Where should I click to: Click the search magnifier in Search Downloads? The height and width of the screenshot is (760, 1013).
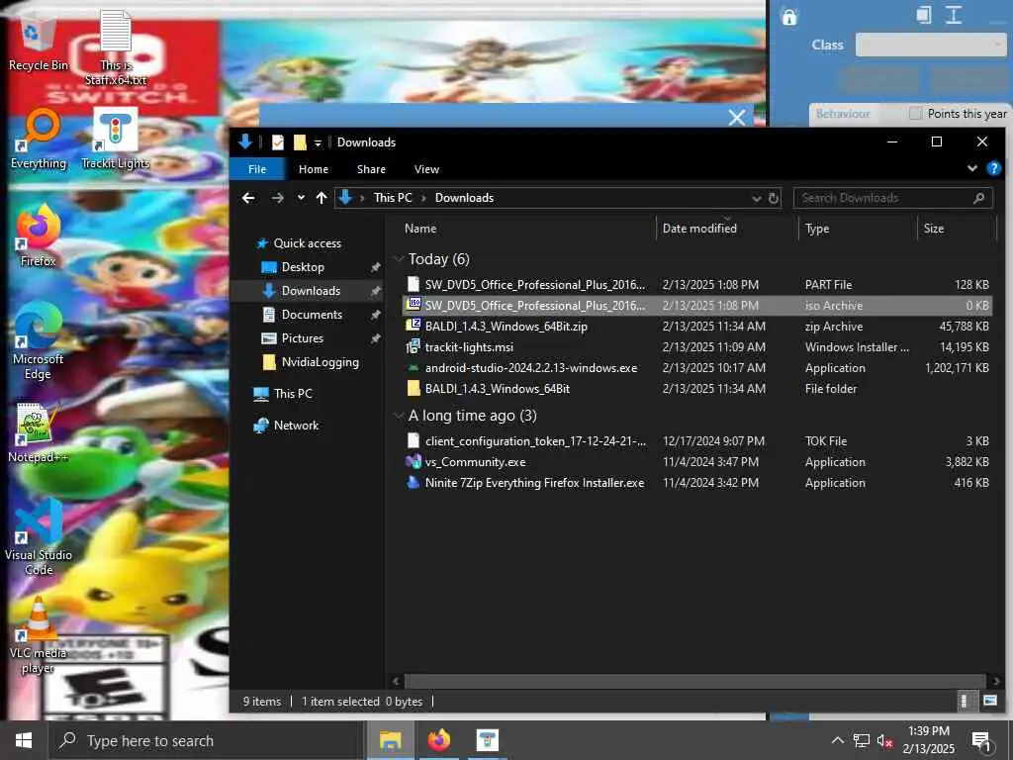tap(978, 198)
